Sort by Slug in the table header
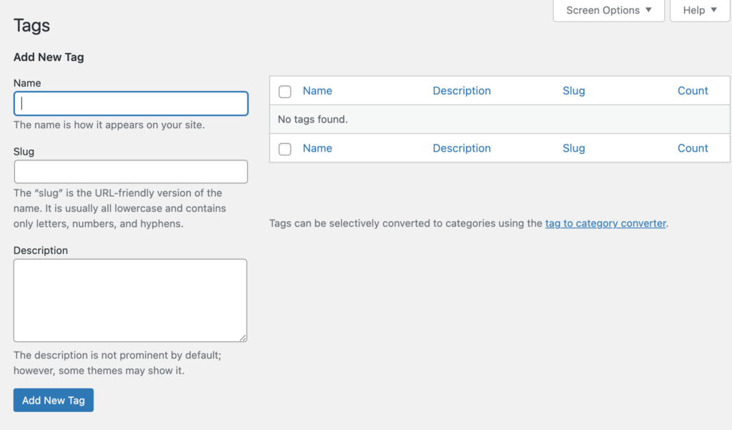This screenshot has height=430, width=732. coord(573,91)
